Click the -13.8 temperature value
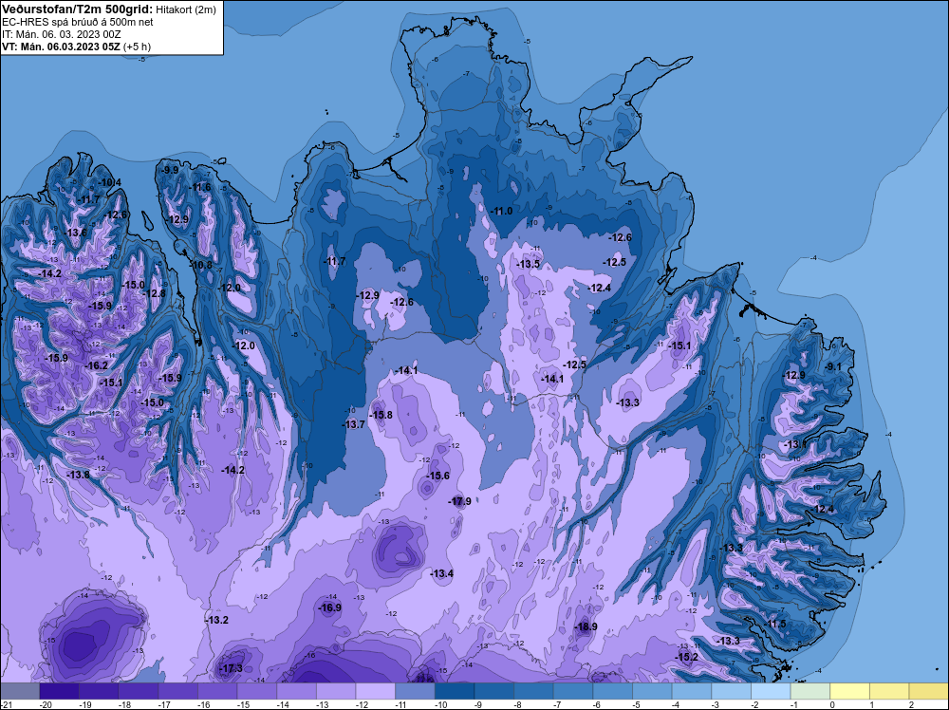 click(78, 475)
